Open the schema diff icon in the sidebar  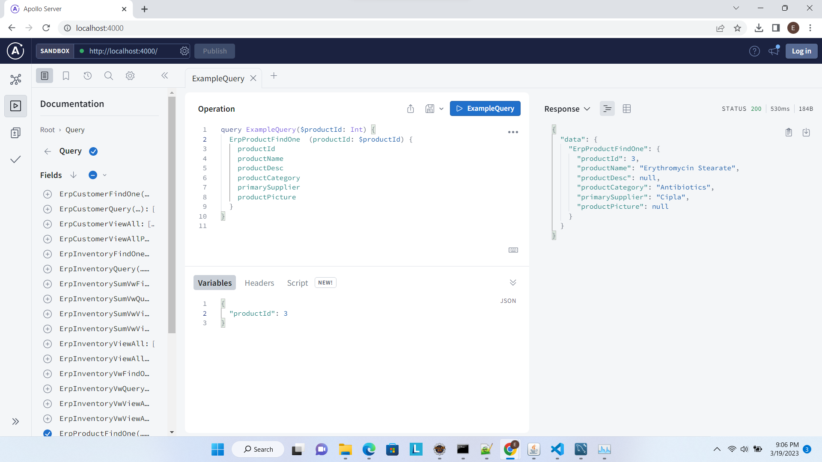coord(16,133)
